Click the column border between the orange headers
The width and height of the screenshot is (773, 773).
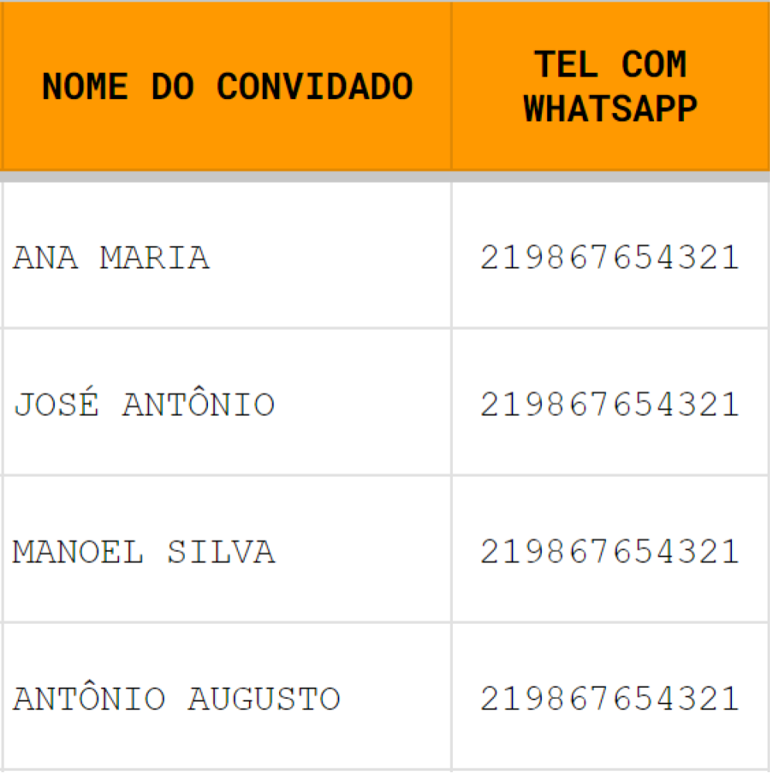(x=451, y=87)
